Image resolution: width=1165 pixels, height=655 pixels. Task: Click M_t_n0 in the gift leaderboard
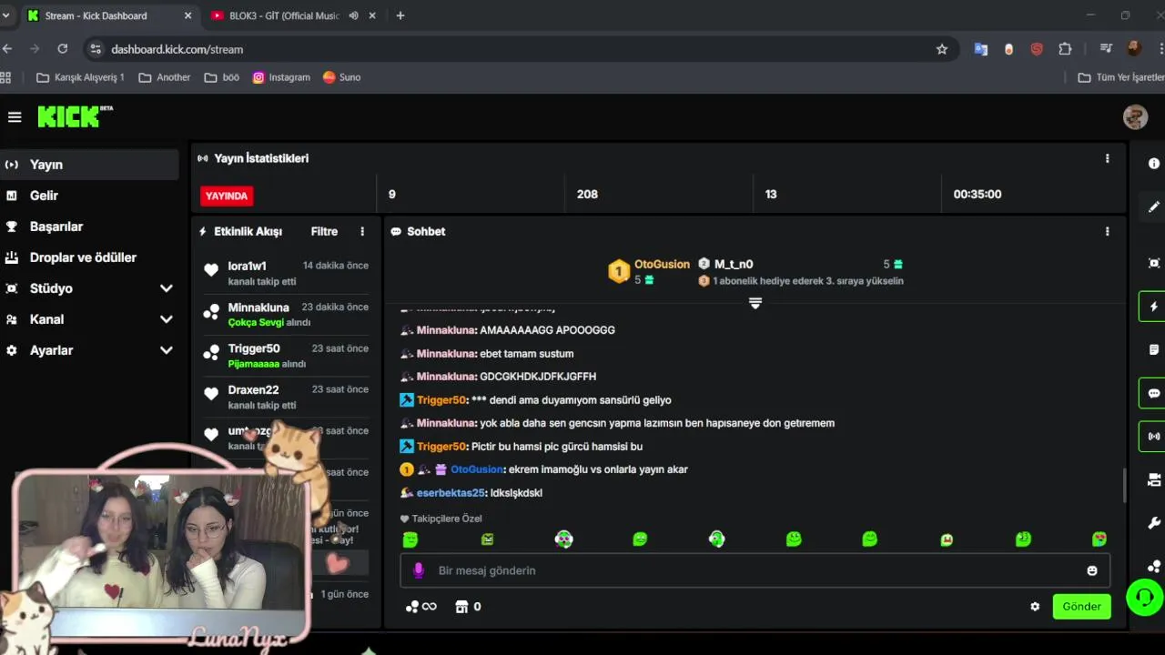click(734, 265)
